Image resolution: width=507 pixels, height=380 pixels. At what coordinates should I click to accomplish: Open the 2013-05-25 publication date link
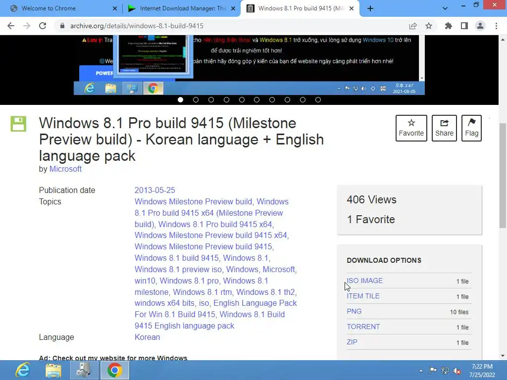(154, 190)
